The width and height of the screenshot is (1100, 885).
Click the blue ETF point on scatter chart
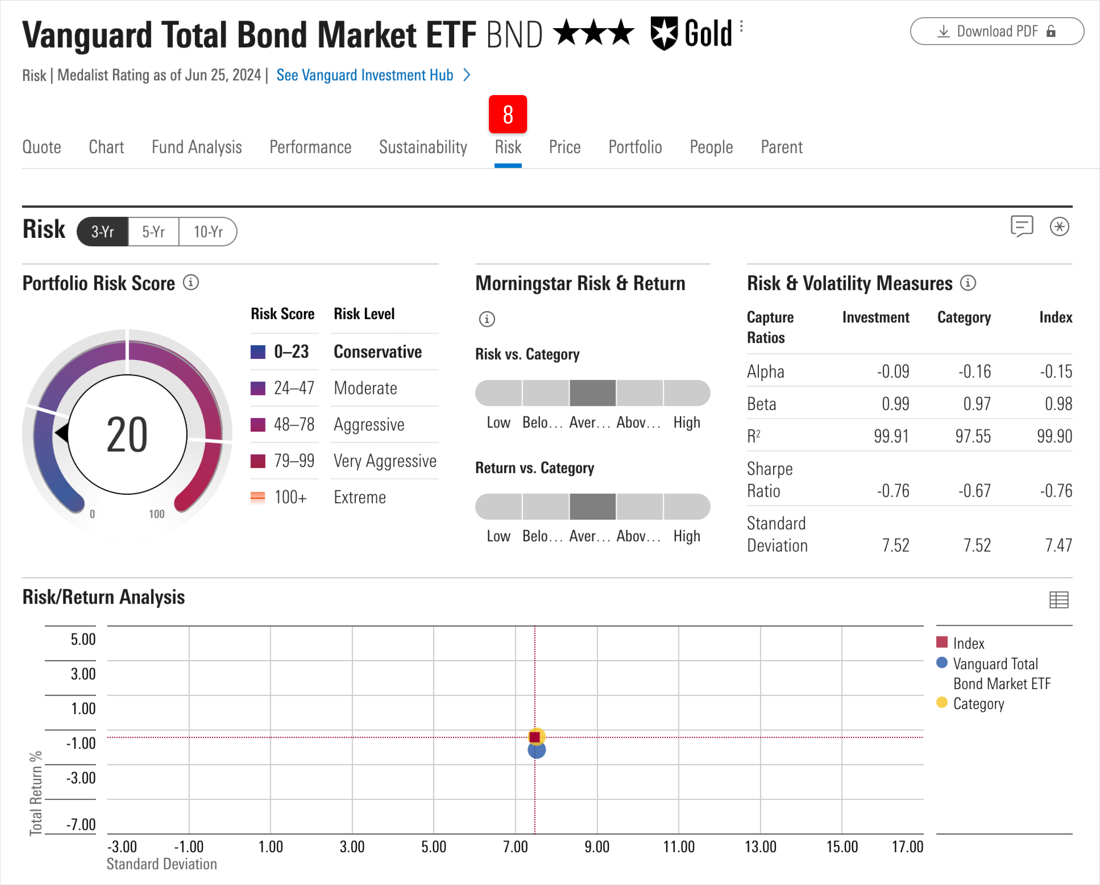coord(537,750)
